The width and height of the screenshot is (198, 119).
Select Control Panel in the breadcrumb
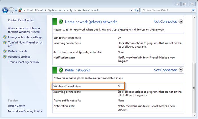pyautogui.click(x=35, y=10)
